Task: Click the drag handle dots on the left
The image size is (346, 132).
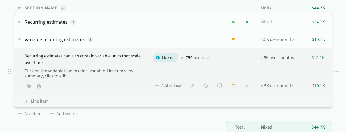Action: click(9, 71)
